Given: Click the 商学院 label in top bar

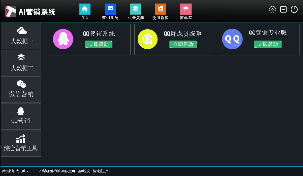Looking at the screenshot, I should point(186,18).
